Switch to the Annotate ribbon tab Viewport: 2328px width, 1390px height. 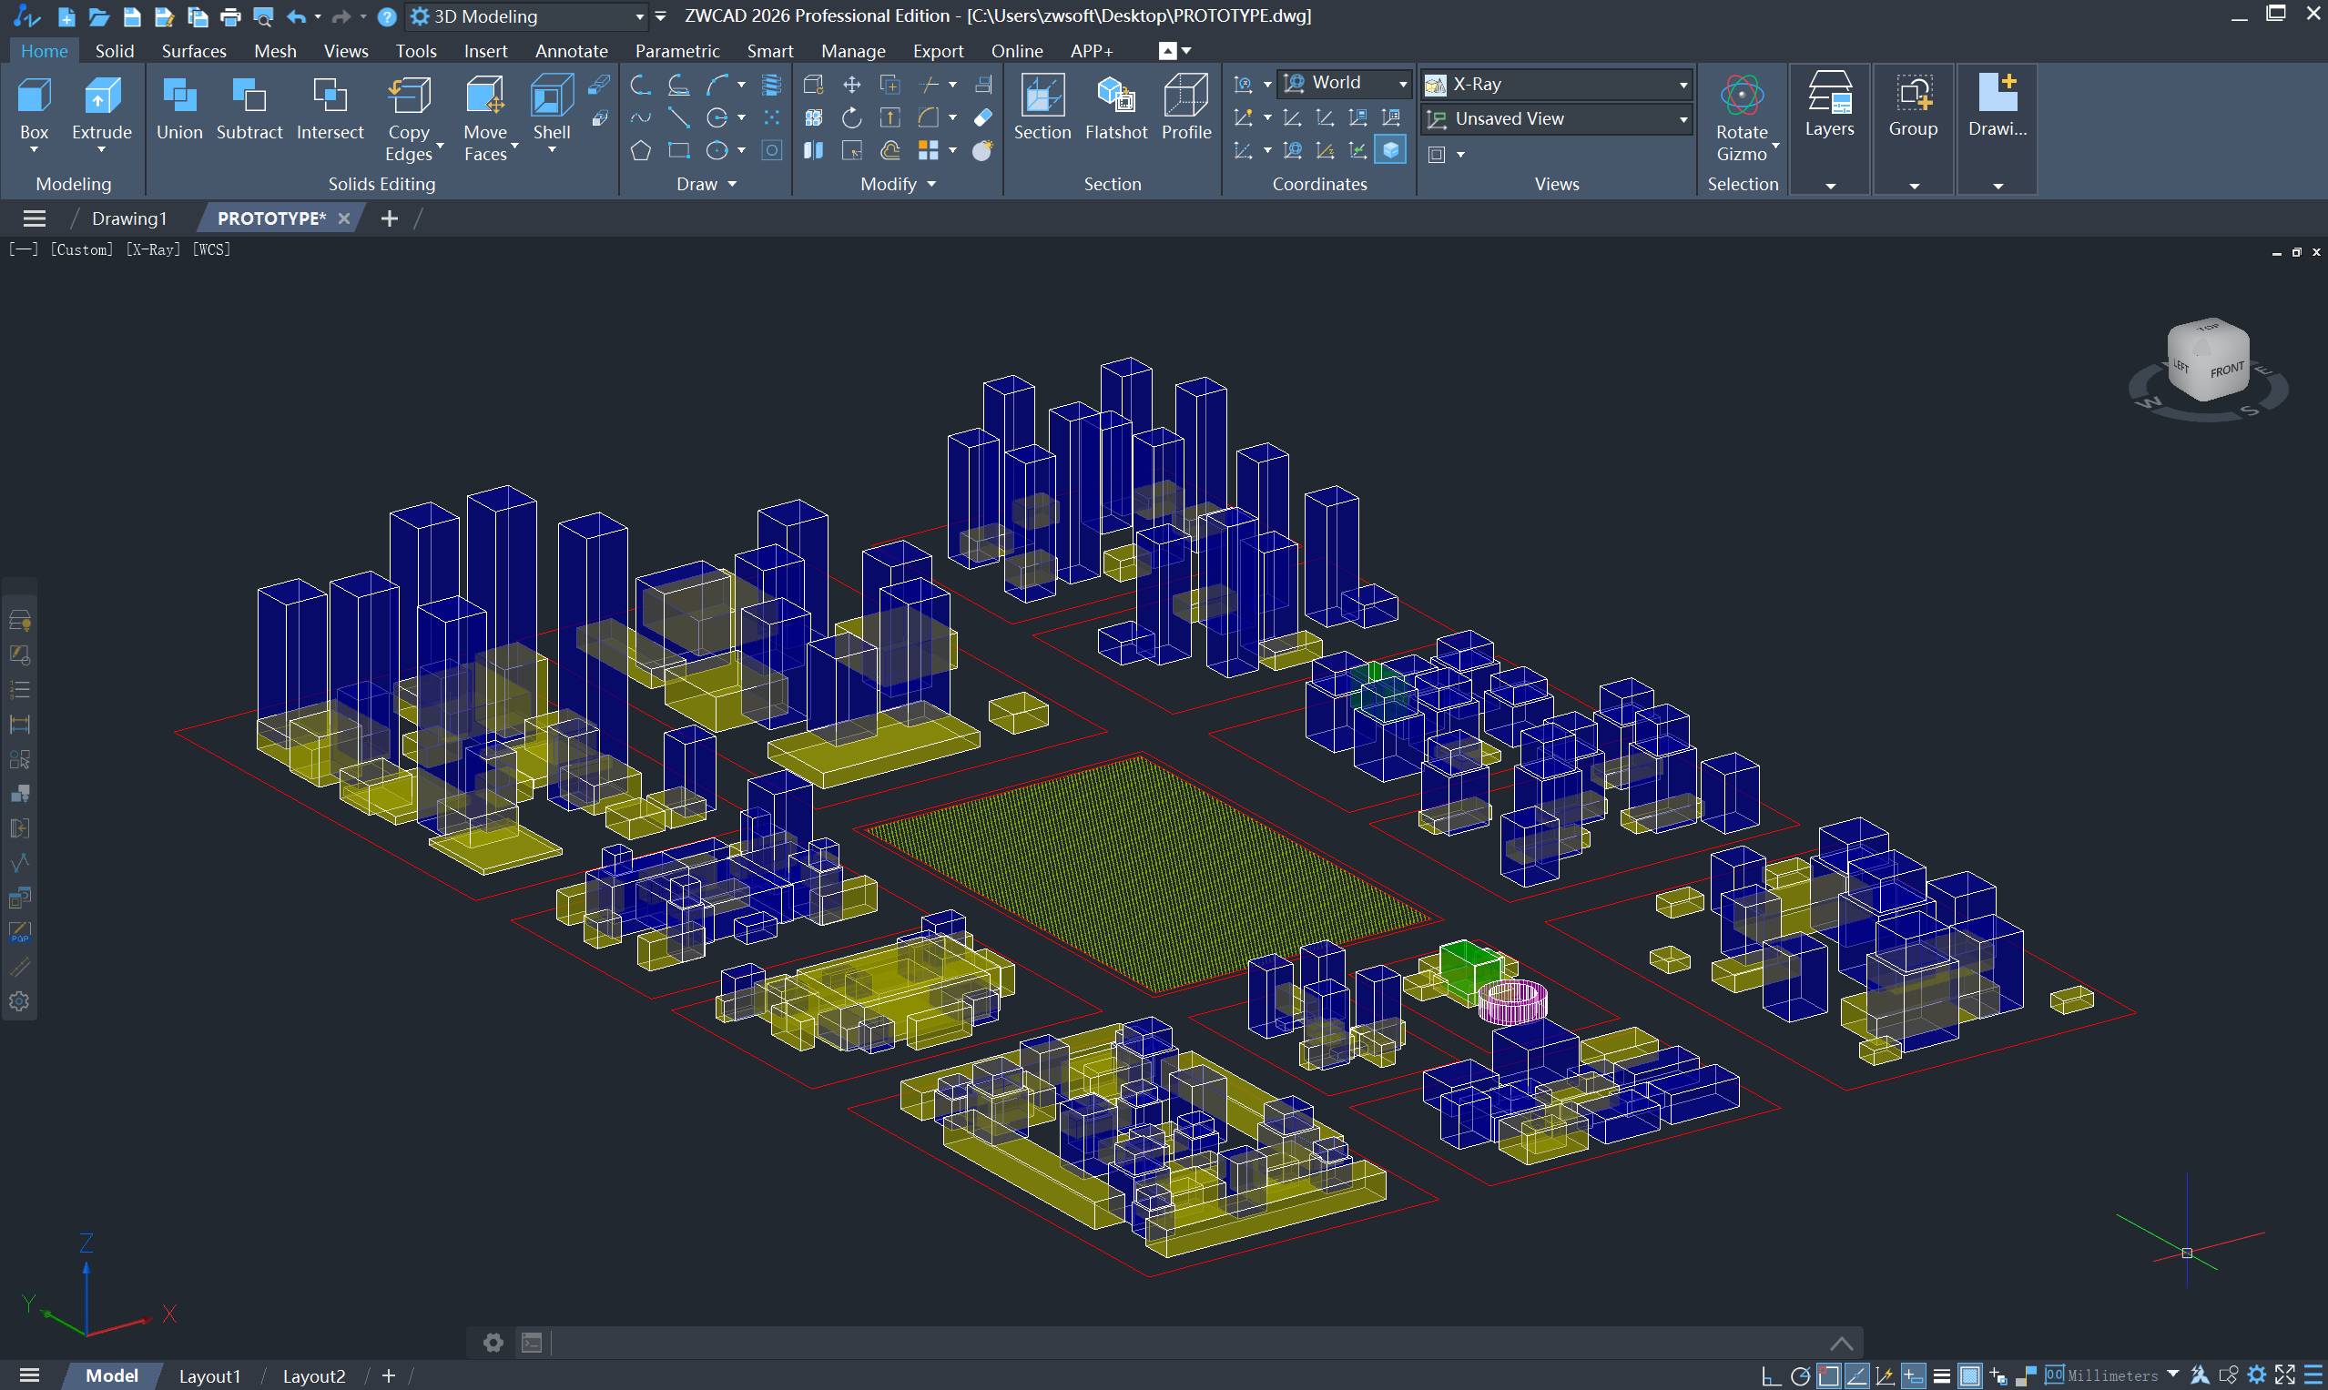coord(572,51)
